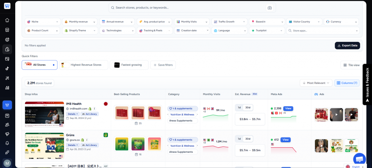This screenshot has height=168, width=372.
Task: Select 1d revenue range for Grüns
Action: (x=239, y=139)
